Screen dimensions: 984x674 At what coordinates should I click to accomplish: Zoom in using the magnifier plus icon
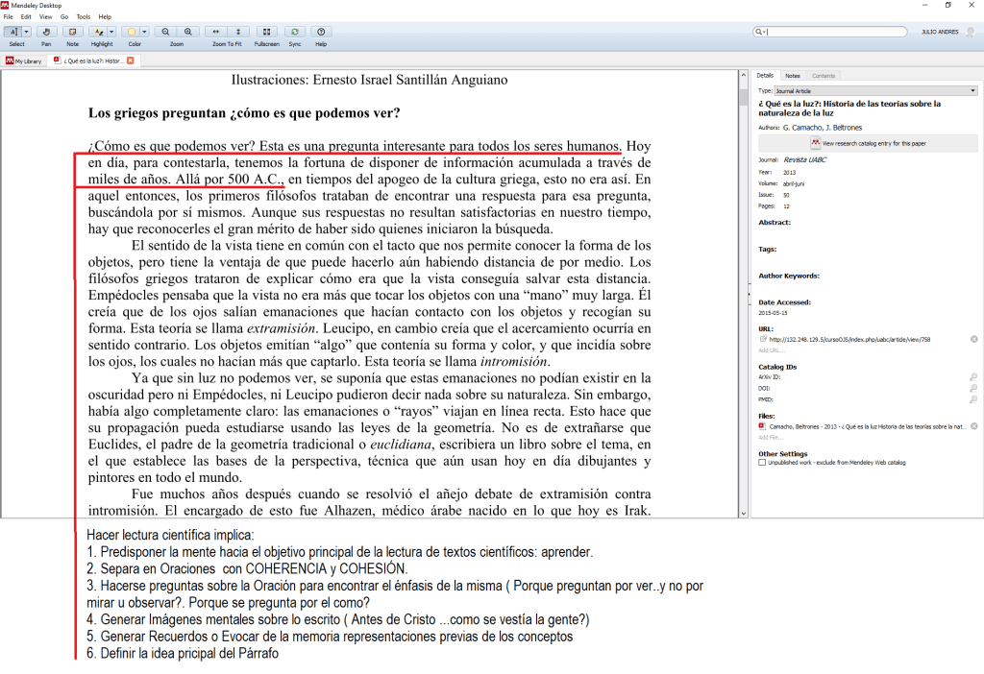[187, 32]
